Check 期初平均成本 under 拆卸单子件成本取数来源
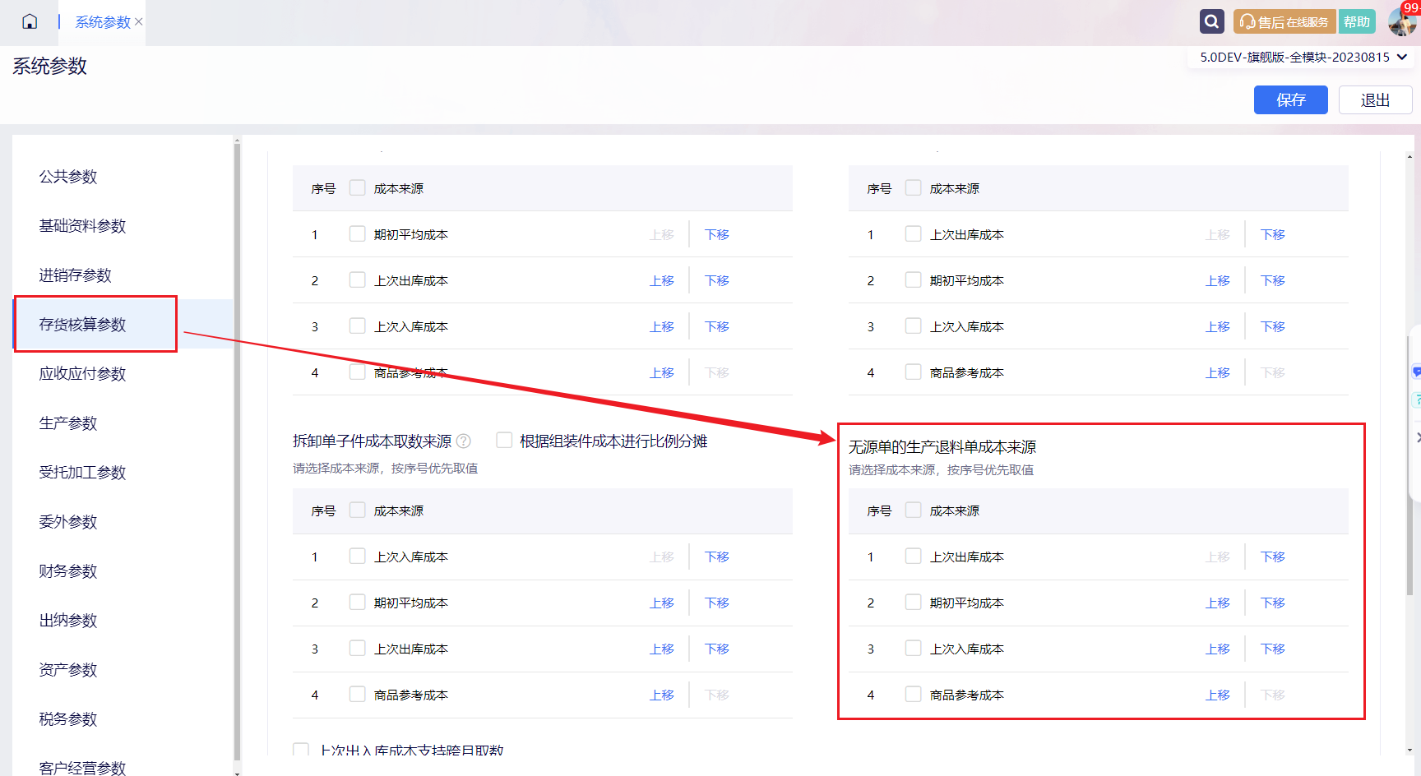This screenshot has width=1421, height=776. (357, 602)
